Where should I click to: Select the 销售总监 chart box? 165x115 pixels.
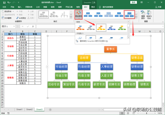(x=137, y=58)
